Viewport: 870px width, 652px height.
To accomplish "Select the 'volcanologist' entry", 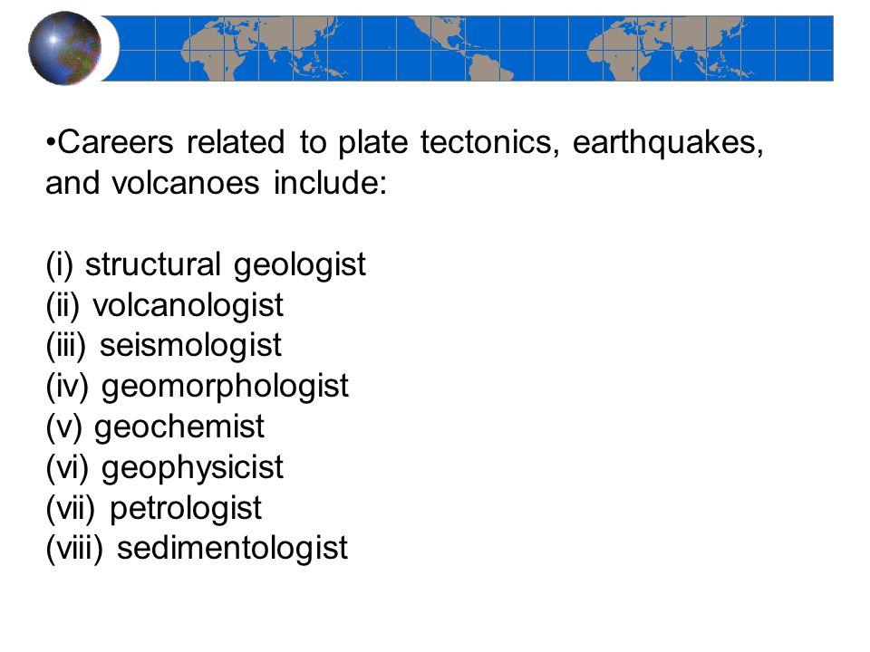I will click(x=165, y=305).
